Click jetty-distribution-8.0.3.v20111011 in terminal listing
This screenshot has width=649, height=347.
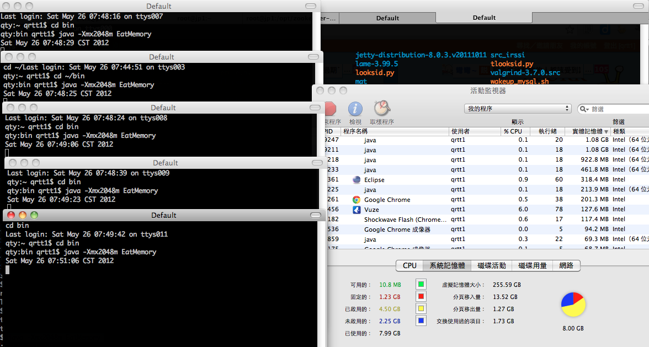[421, 55]
